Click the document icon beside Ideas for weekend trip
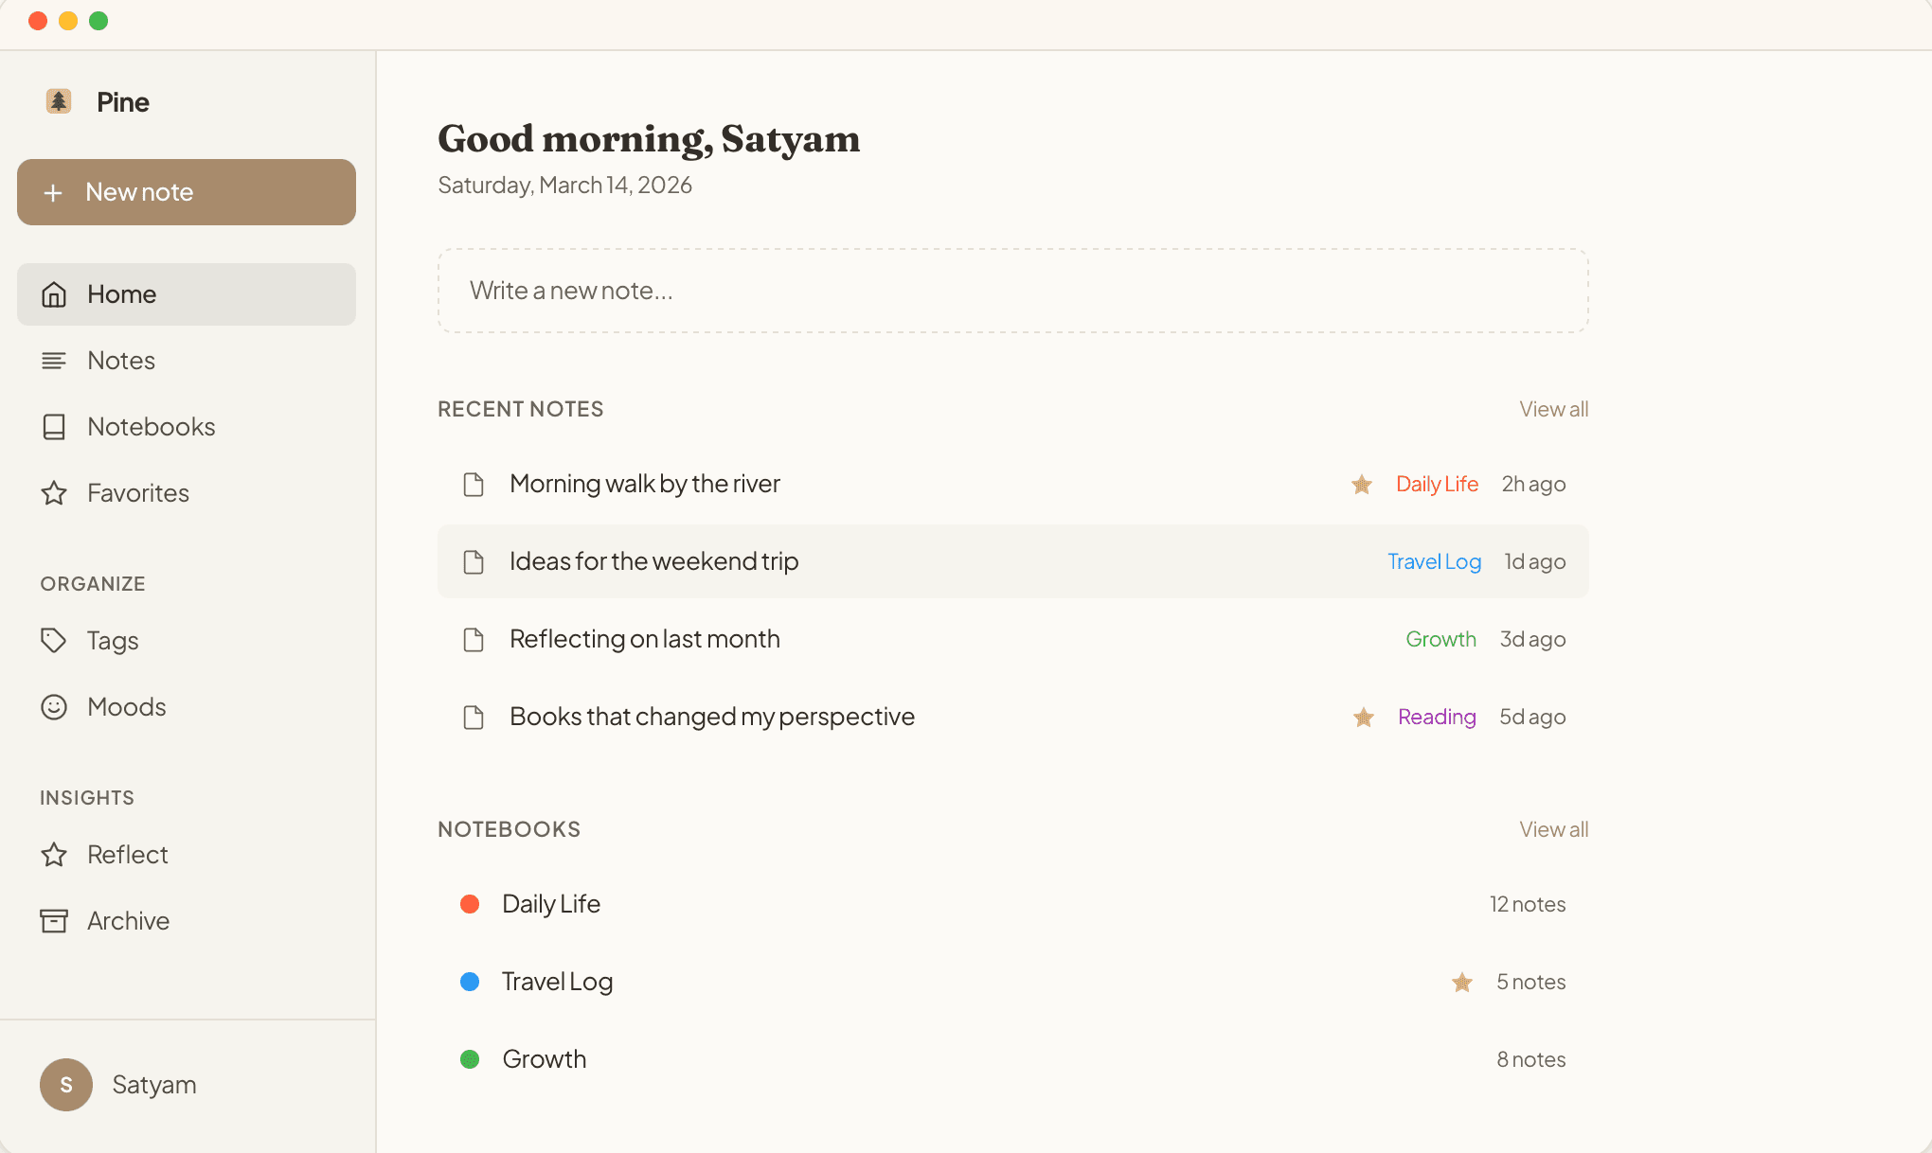The height and width of the screenshot is (1153, 1932). point(474,562)
